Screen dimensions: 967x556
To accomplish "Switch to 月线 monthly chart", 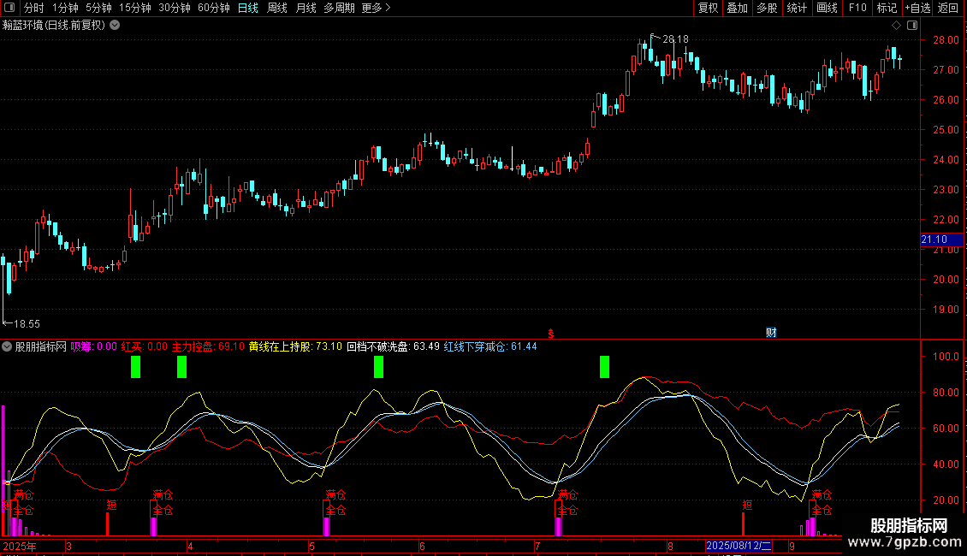I will click(x=306, y=8).
